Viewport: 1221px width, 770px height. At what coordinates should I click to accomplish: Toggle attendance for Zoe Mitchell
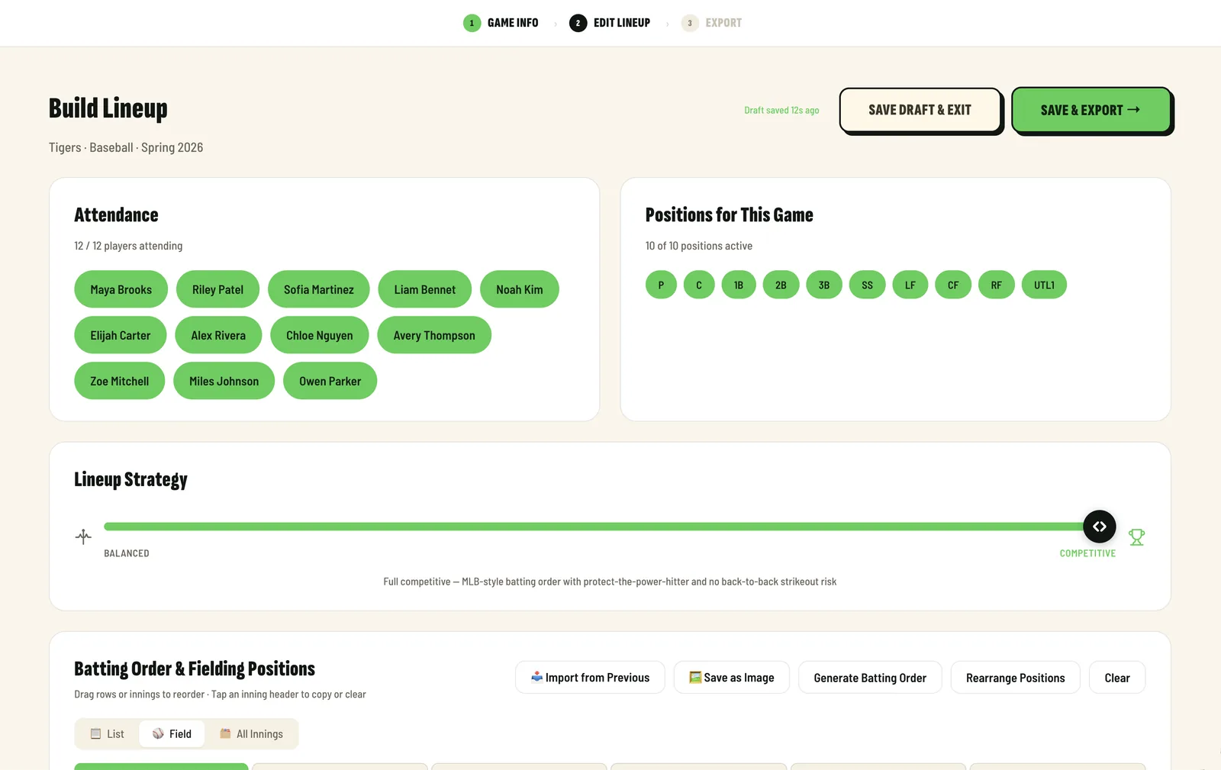tap(120, 381)
